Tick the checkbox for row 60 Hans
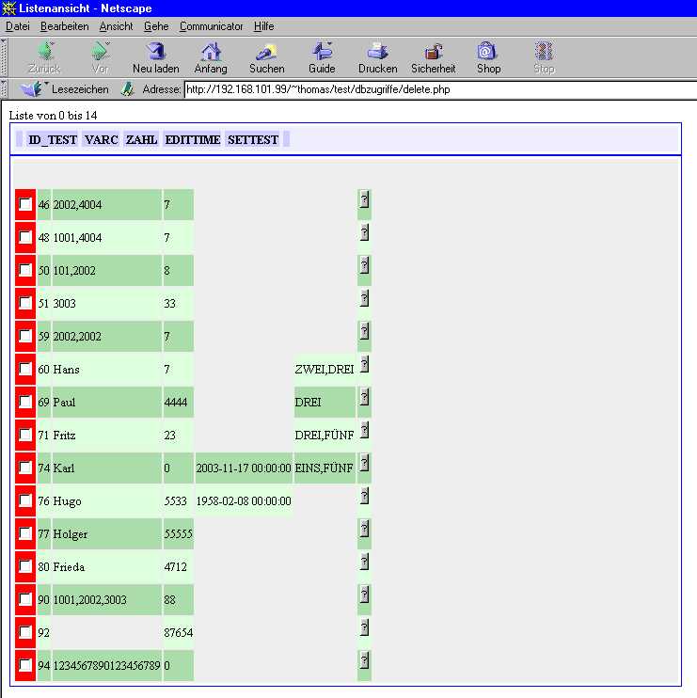This screenshot has height=698, width=697. tap(25, 370)
